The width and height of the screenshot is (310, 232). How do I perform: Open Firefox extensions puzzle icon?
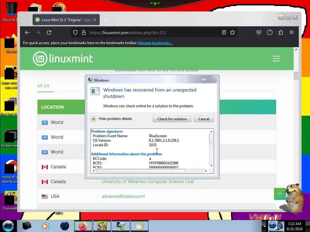tap(281, 33)
